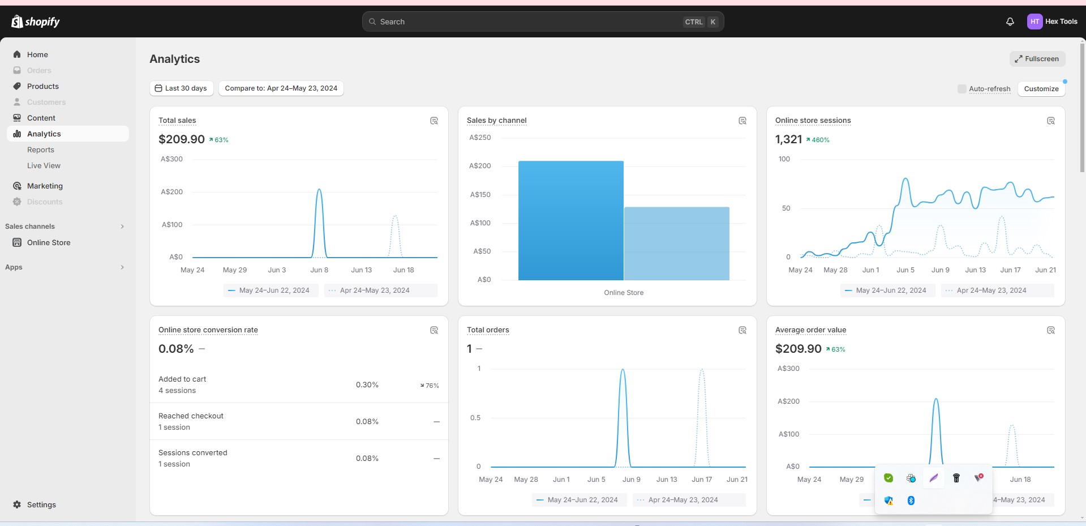Open the Average order value title link
This screenshot has width=1086, height=526.
(811, 330)
